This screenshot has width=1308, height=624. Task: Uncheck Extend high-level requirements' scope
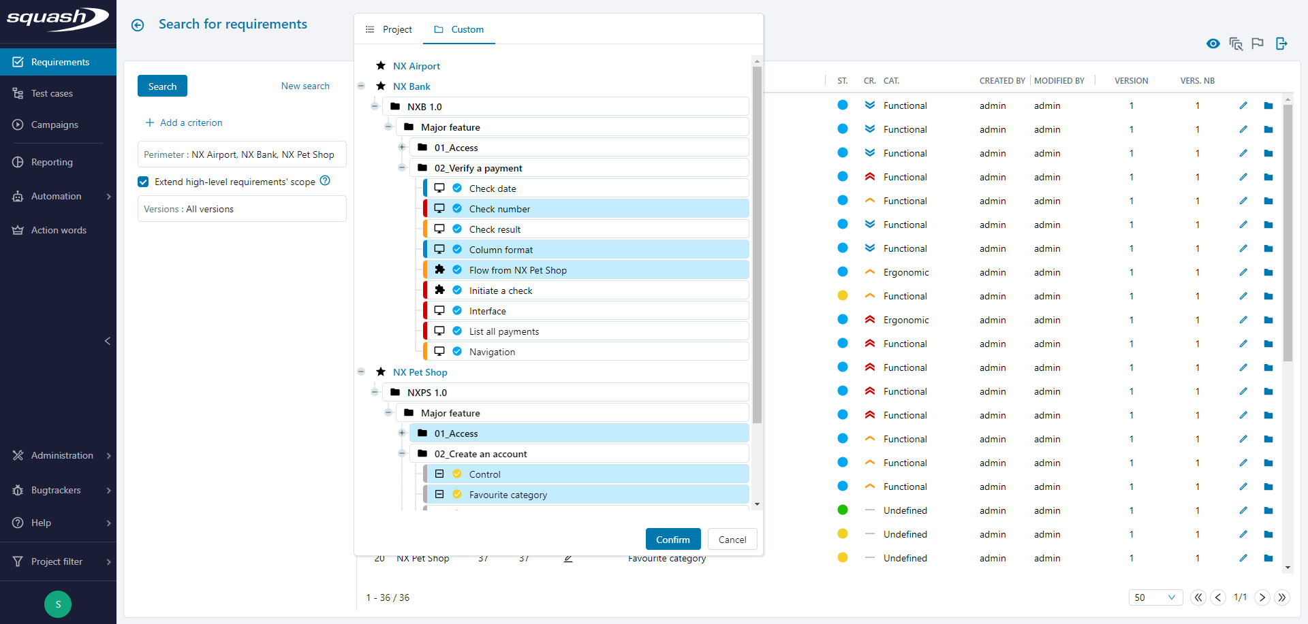point(143,182)
